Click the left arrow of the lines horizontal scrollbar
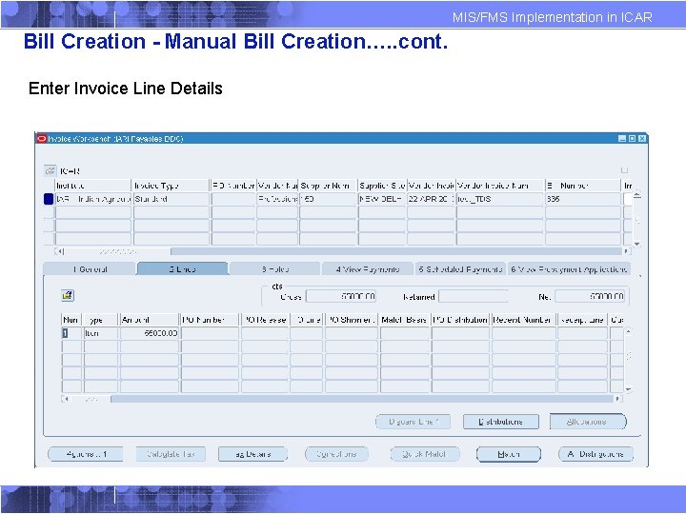The height and width of the screenshot is (514, 686). [x=66, y=399]
